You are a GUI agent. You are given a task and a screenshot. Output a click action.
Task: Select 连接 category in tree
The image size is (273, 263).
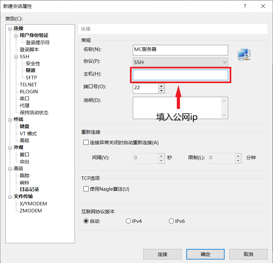[x=18, y=28]
